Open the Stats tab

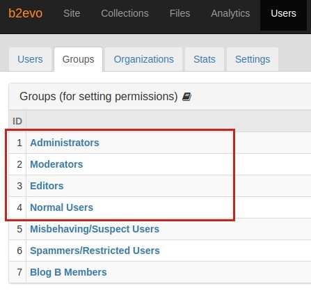[x=205, y=59]
